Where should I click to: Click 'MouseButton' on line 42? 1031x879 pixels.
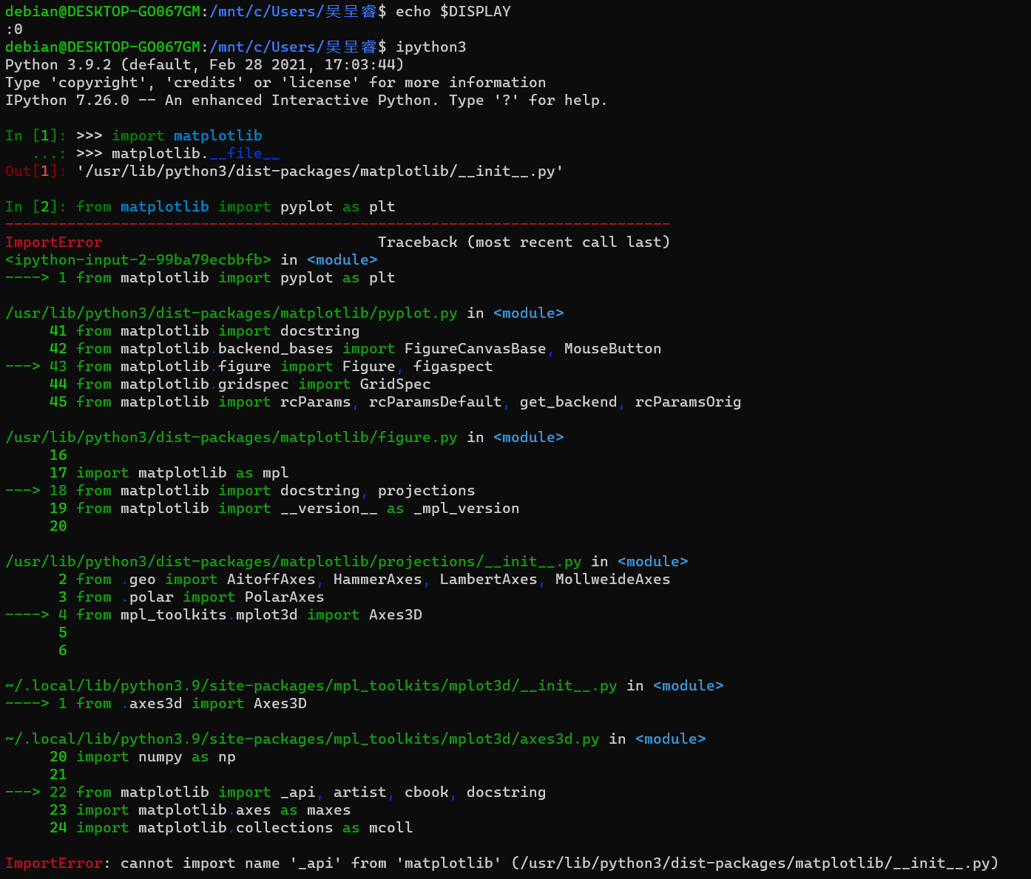[x=613, y=348]
